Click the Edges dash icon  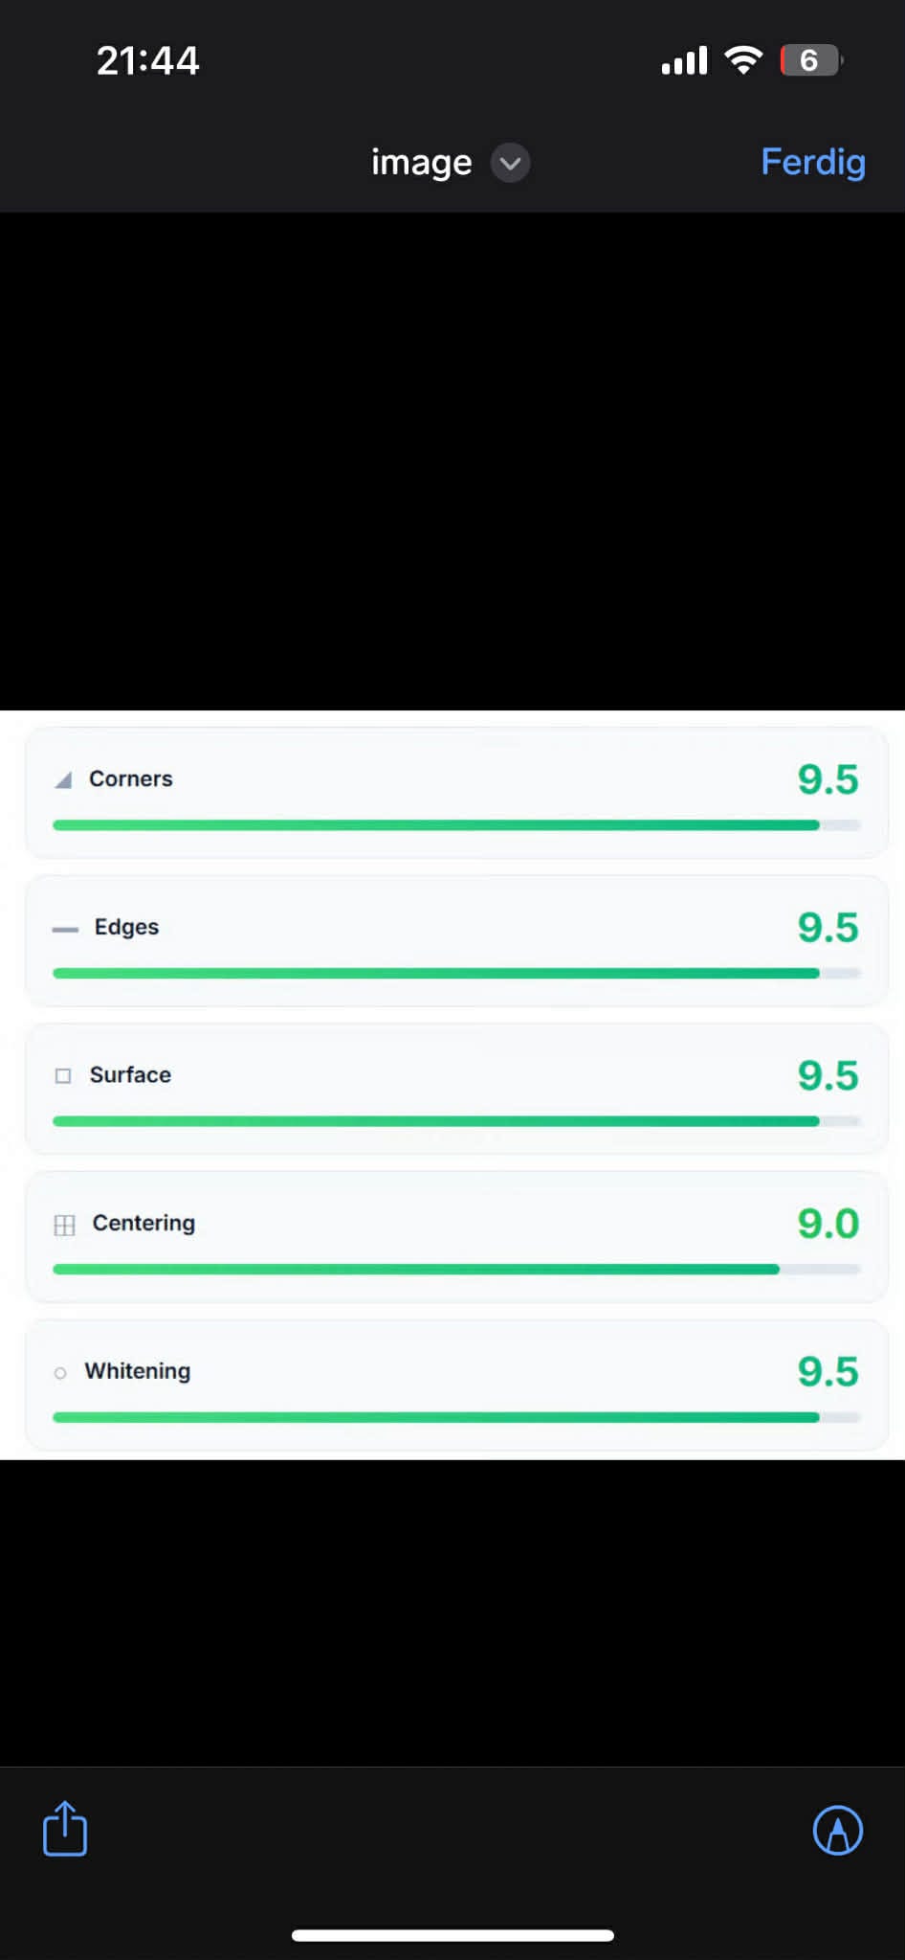[65, 929]
